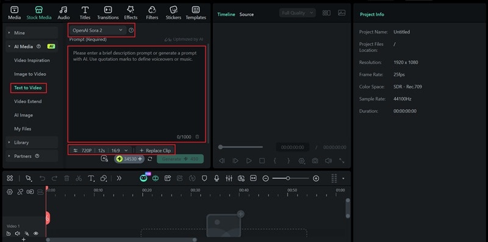Select the Filters tab
Image resolution: width=488 pixels, height=242 pixels.
pos(152,13)
